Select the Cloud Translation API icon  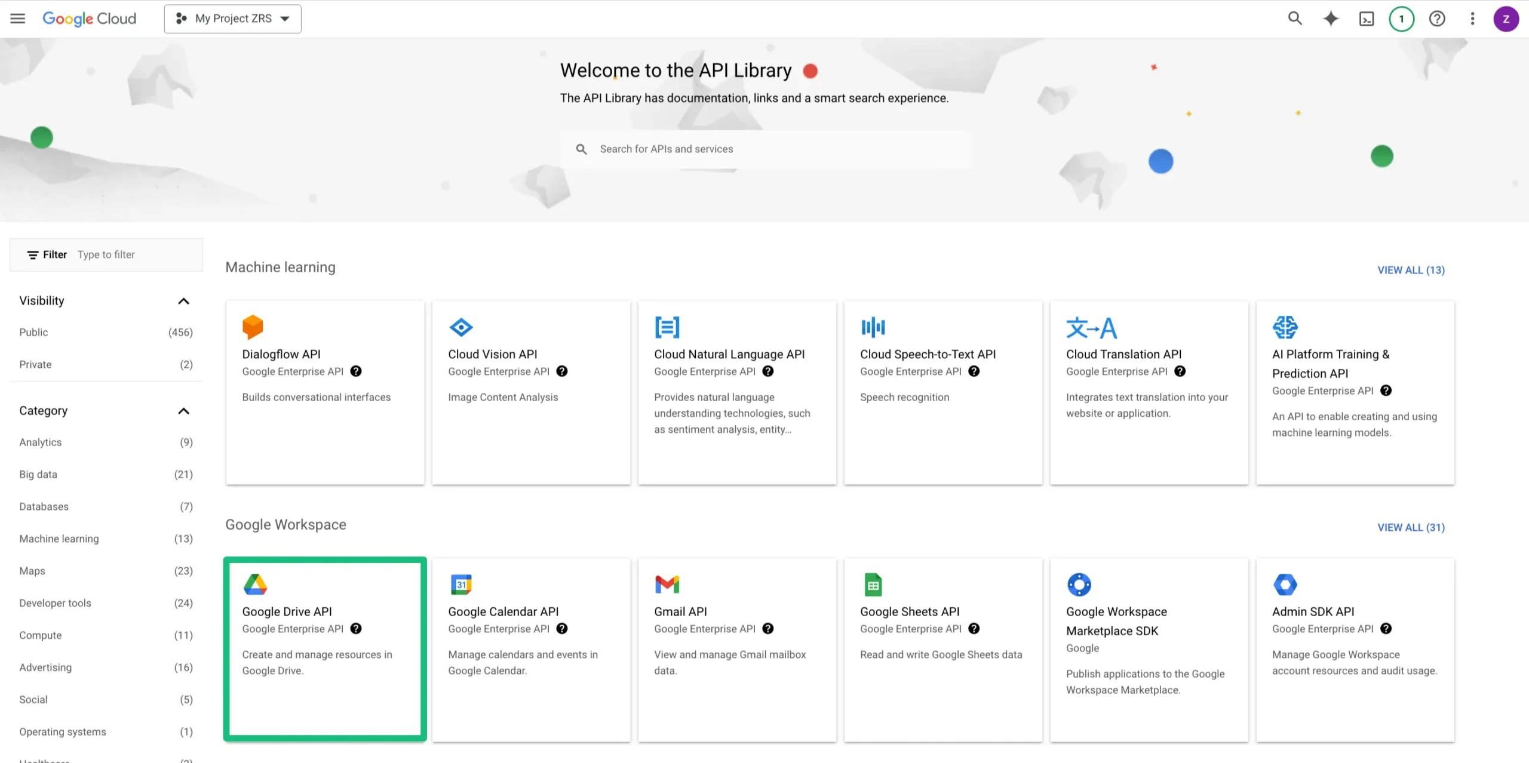click(1092, 327)
